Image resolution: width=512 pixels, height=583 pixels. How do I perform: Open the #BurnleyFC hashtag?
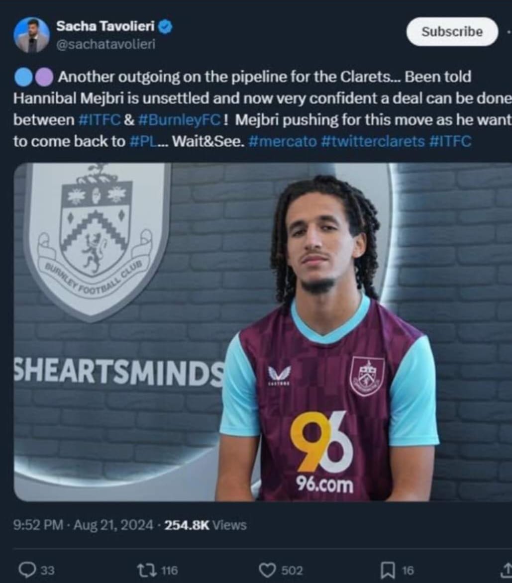(183, 120)
